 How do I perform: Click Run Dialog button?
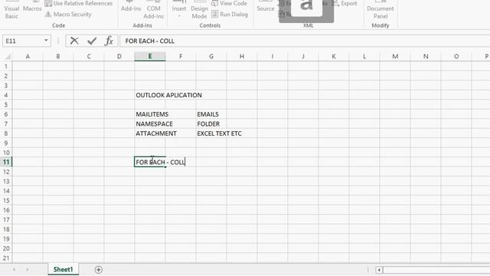click(230, 15)
